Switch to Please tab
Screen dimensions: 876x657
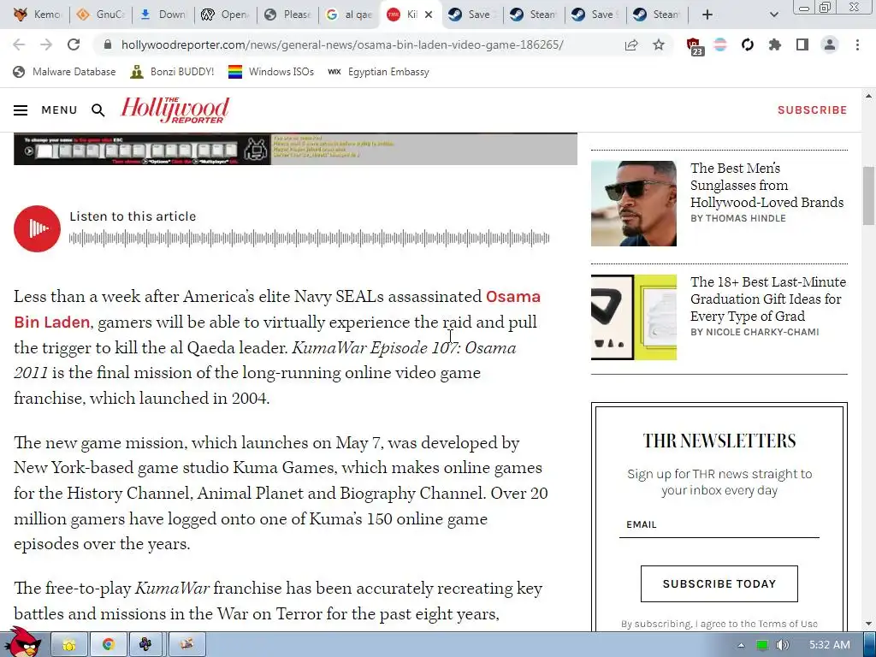pos(287,15)
